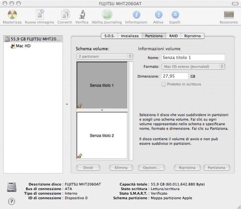The height and width of the screenshot is (209, 241).
Task: Switch to the S.O.S. tab
Action: 110,36
